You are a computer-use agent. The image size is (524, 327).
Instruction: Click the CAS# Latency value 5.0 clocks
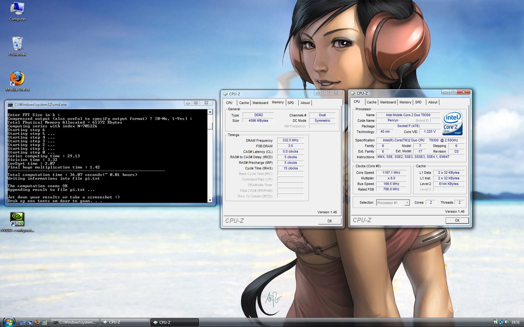290,152
